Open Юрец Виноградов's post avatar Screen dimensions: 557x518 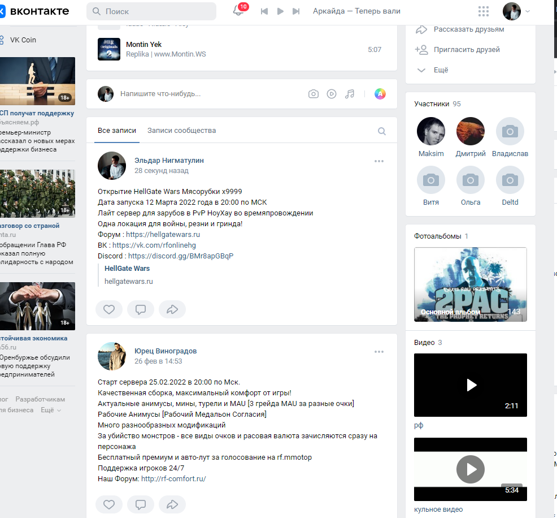112,356
